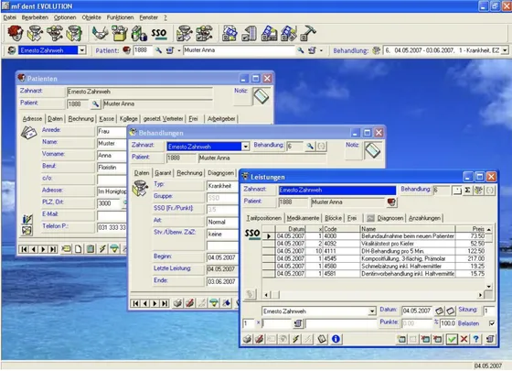This screenshot has width=512, height=371.
Task: Click the red X cancel icon in Leistungen toolbar
Action: click(464, 339)
